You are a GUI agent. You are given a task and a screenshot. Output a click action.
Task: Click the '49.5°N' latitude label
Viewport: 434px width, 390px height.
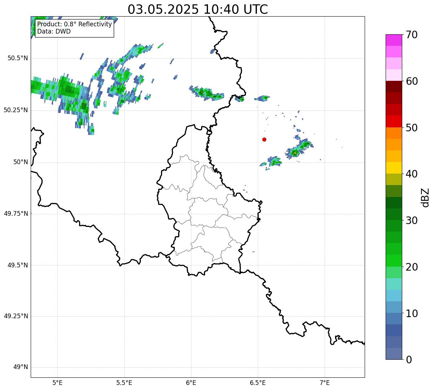(x=17, y=266)
